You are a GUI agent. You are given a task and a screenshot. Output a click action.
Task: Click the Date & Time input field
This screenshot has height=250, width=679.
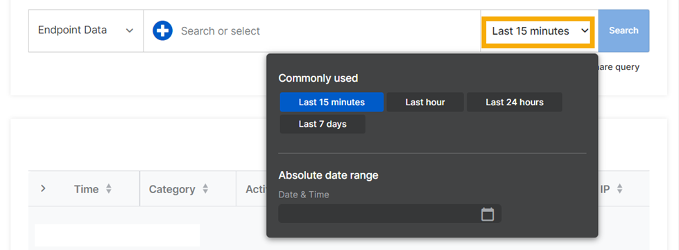pos(390,214)
